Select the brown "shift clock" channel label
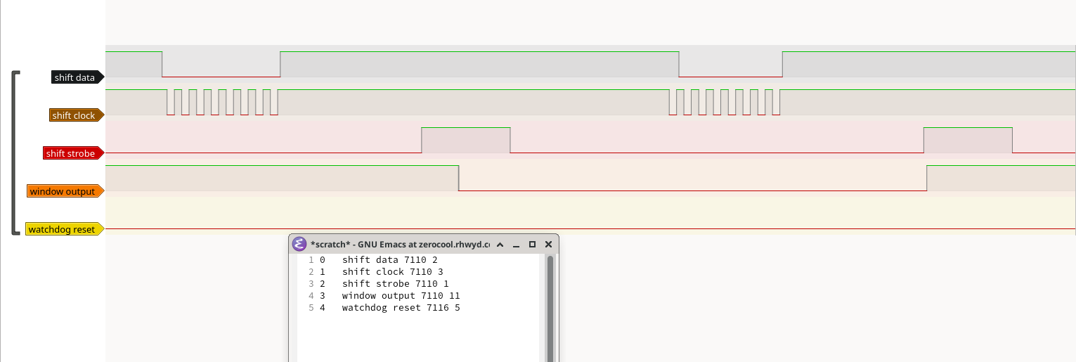1076x362 pixels. pyautogui.click(x=74, y=115)
